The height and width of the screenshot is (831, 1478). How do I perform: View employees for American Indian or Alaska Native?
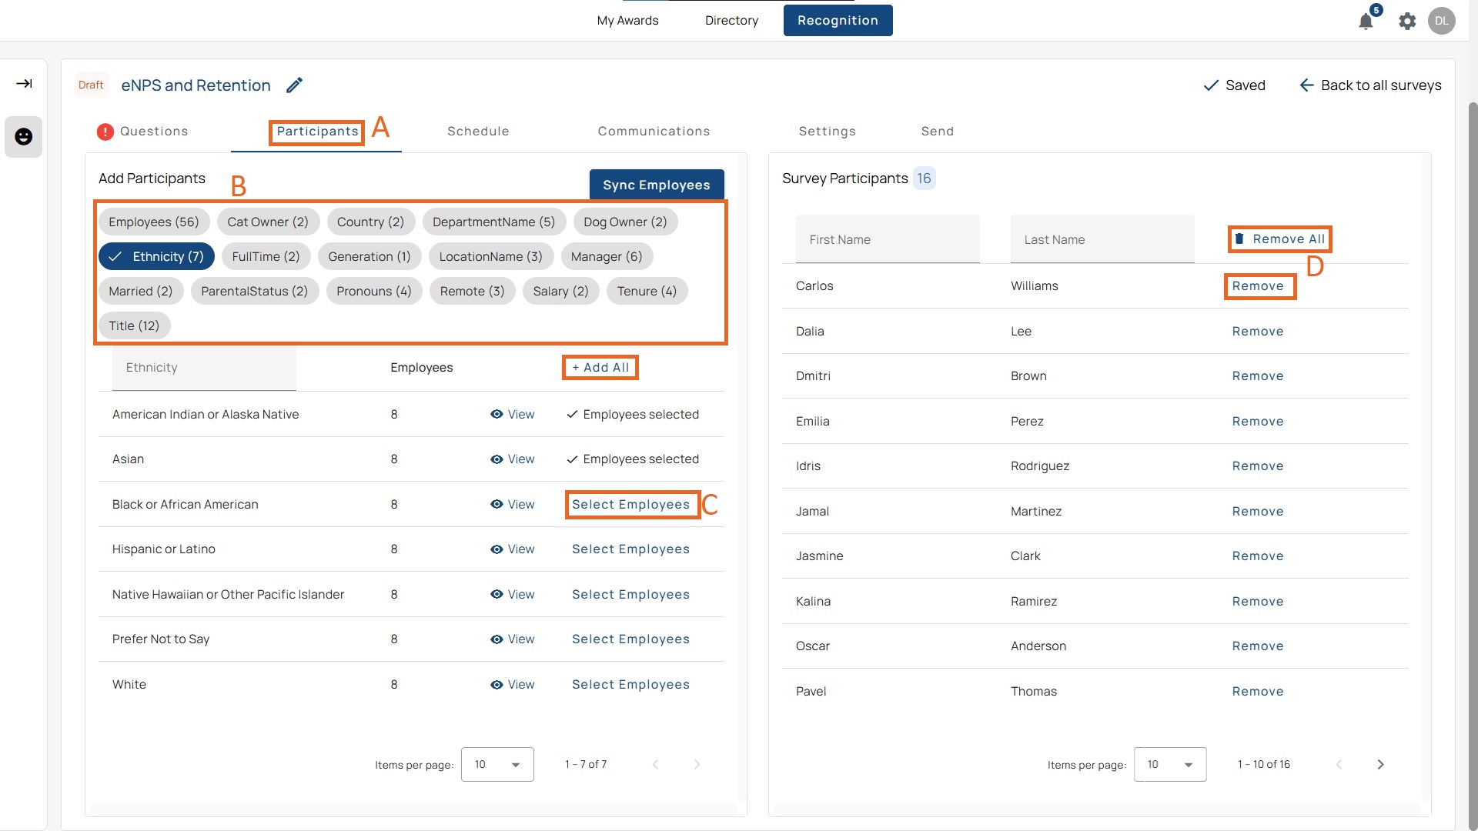coord(513,414)
